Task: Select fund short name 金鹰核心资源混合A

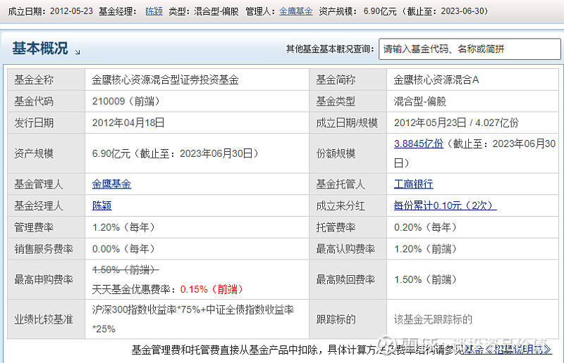Action: 436,79
